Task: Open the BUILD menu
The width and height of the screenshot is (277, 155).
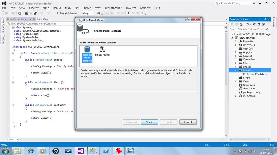Action: (x=46, y=8)
